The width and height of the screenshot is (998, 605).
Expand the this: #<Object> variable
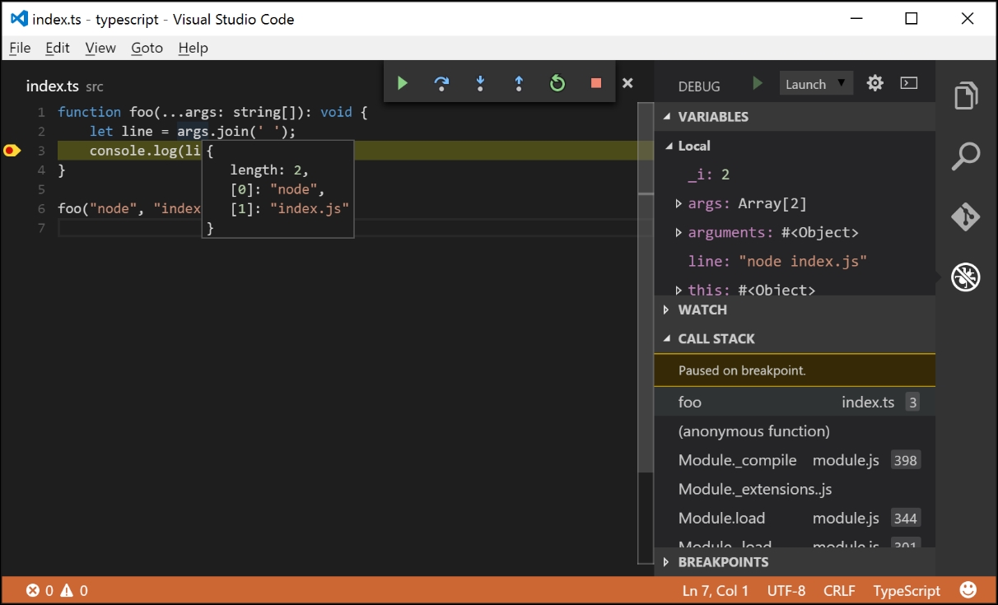pyautogui.click(x=678, y=290)
